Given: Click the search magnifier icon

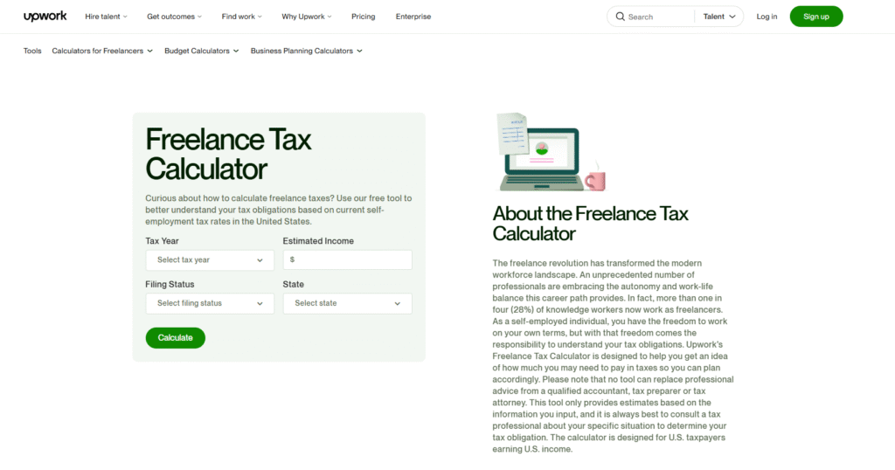Looking at the screenshot, I should pos(620,17).
